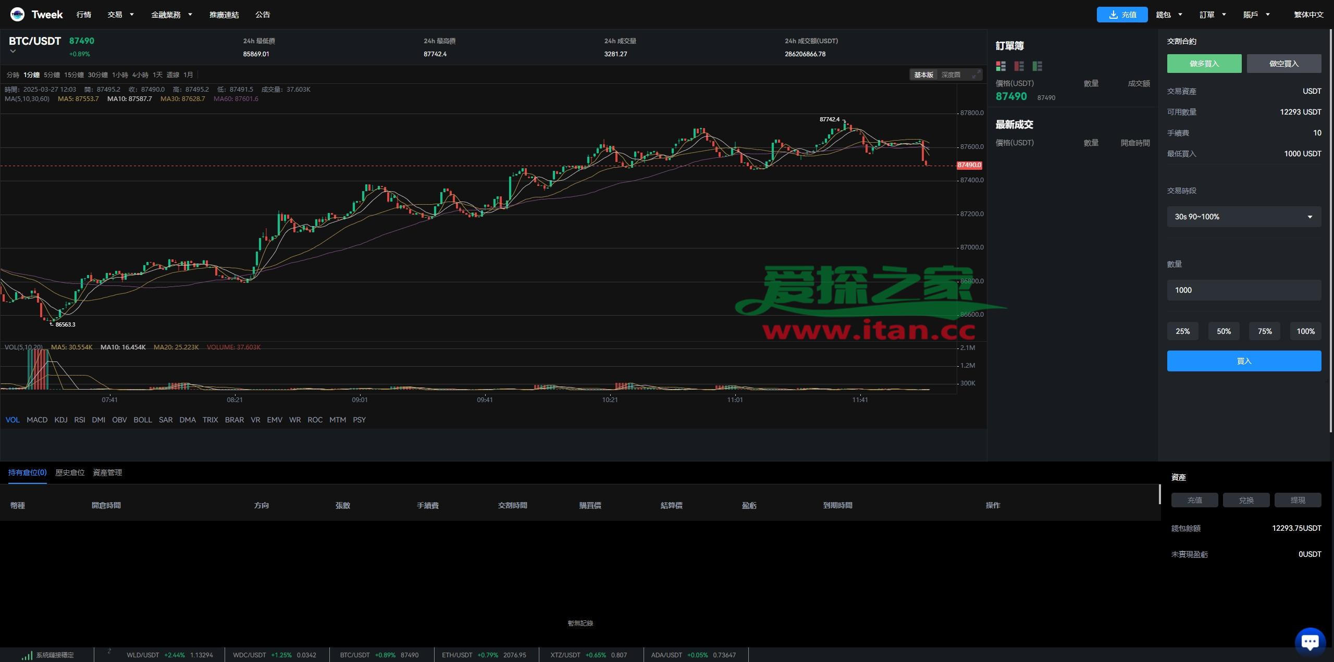
Task: Switch chart to 深度圖 depth view
Action: coord(950,75)
